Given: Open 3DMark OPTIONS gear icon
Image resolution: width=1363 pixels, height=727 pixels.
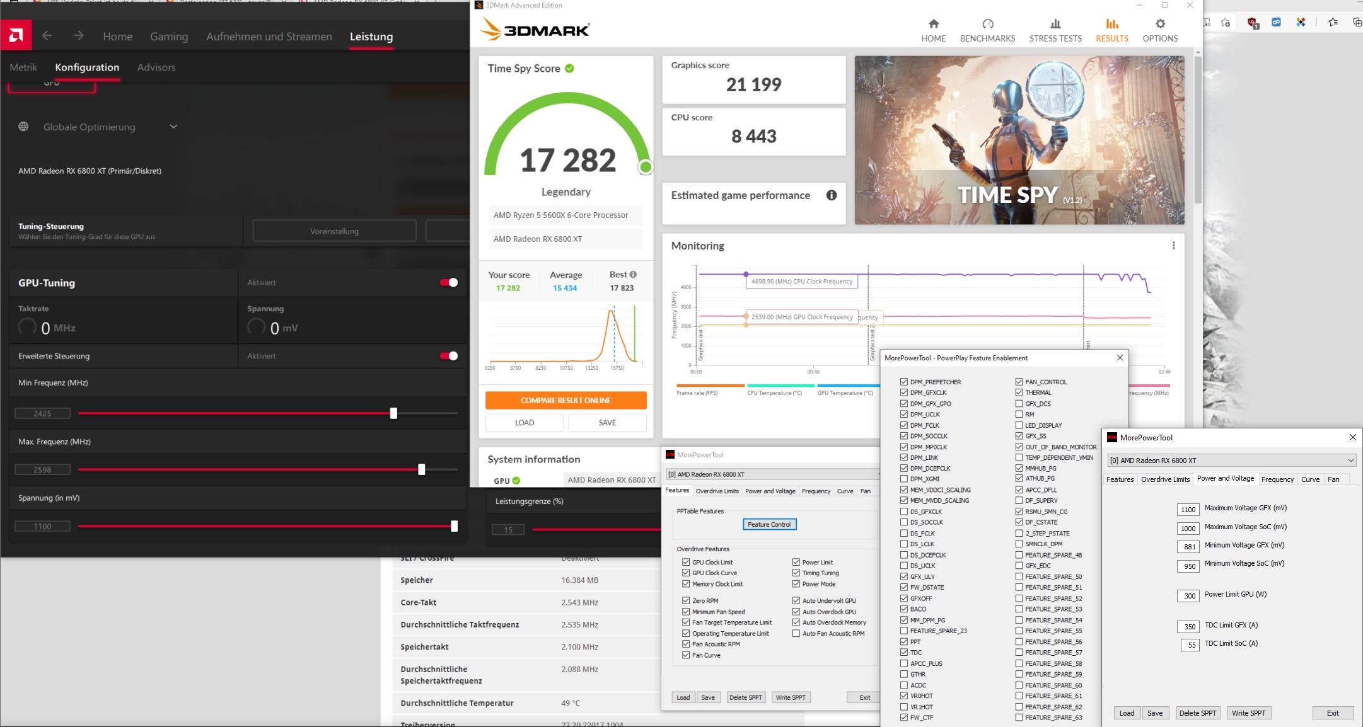Looking at the screenshot, I should coord(1160,24).
